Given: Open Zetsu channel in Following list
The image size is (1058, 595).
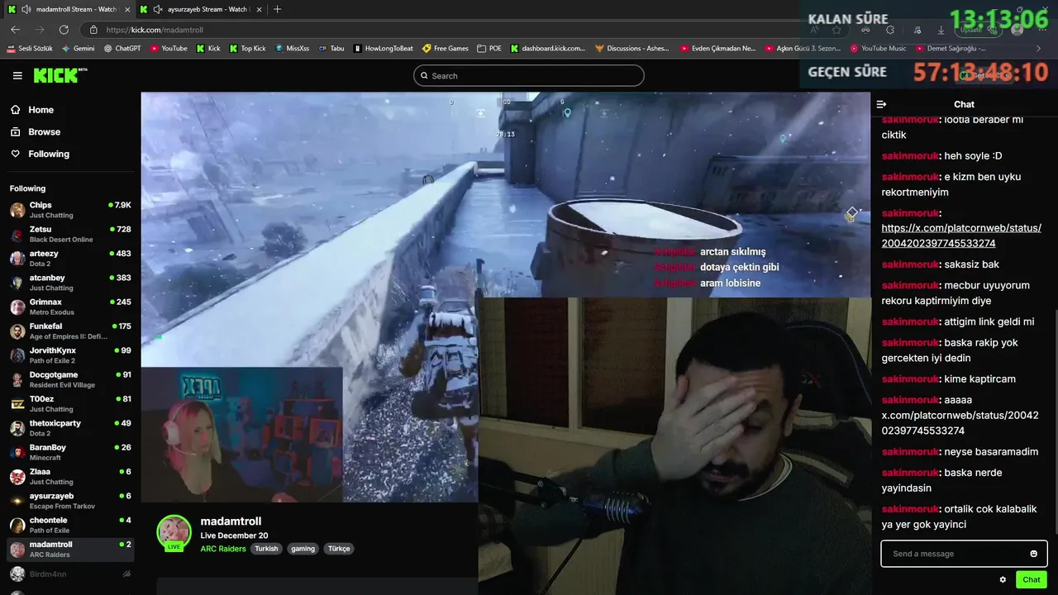Looking at the screenshot, I should click(x=70, y=234).
